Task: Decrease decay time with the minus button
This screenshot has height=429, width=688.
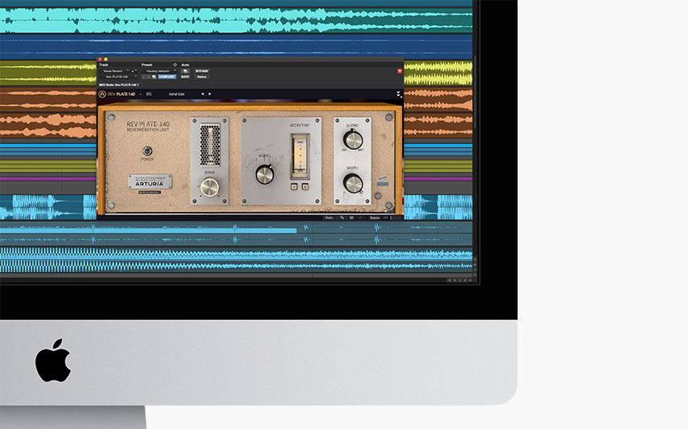Action: click(294, 186)
